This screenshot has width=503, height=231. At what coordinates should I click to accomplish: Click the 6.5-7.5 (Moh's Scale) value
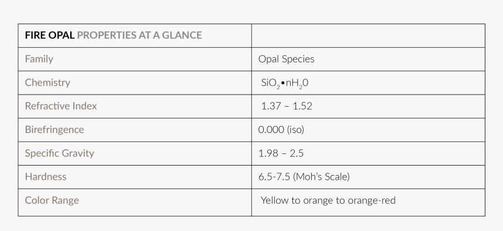point(304,177)
